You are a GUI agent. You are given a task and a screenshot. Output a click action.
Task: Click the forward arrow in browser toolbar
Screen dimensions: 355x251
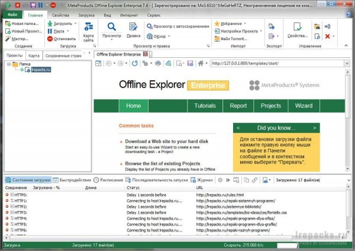tap(121, 63)
